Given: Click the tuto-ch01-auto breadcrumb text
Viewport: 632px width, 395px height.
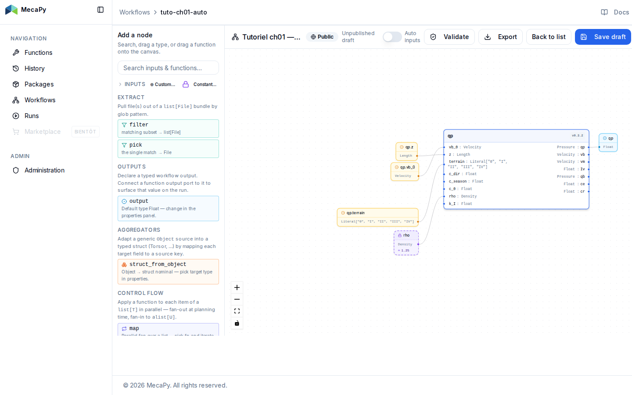Looking at the screenshot, I should point(183,12).
